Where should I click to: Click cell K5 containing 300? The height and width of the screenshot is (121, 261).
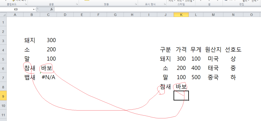click(181, 59)
